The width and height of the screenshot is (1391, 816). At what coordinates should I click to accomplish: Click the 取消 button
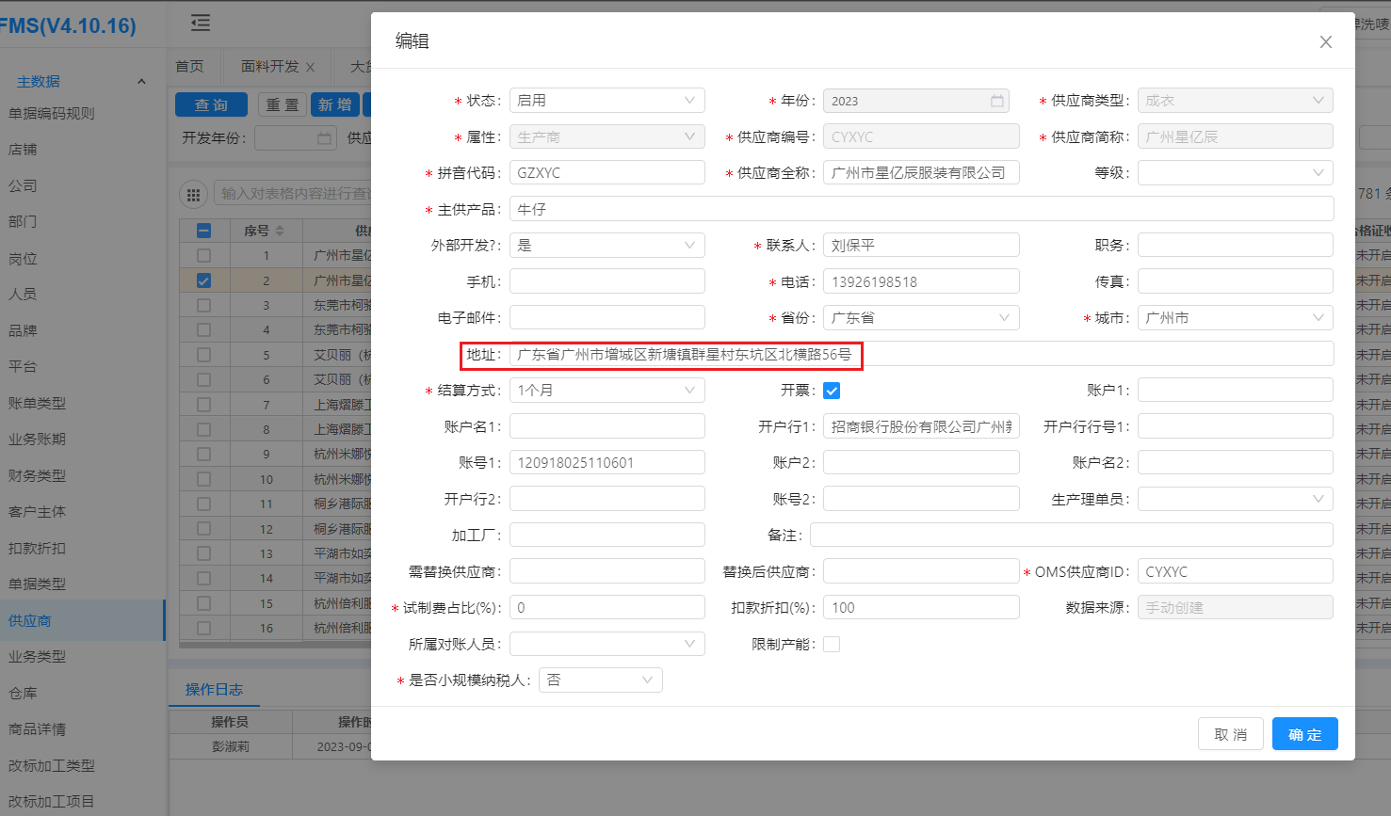(1230, 734)
